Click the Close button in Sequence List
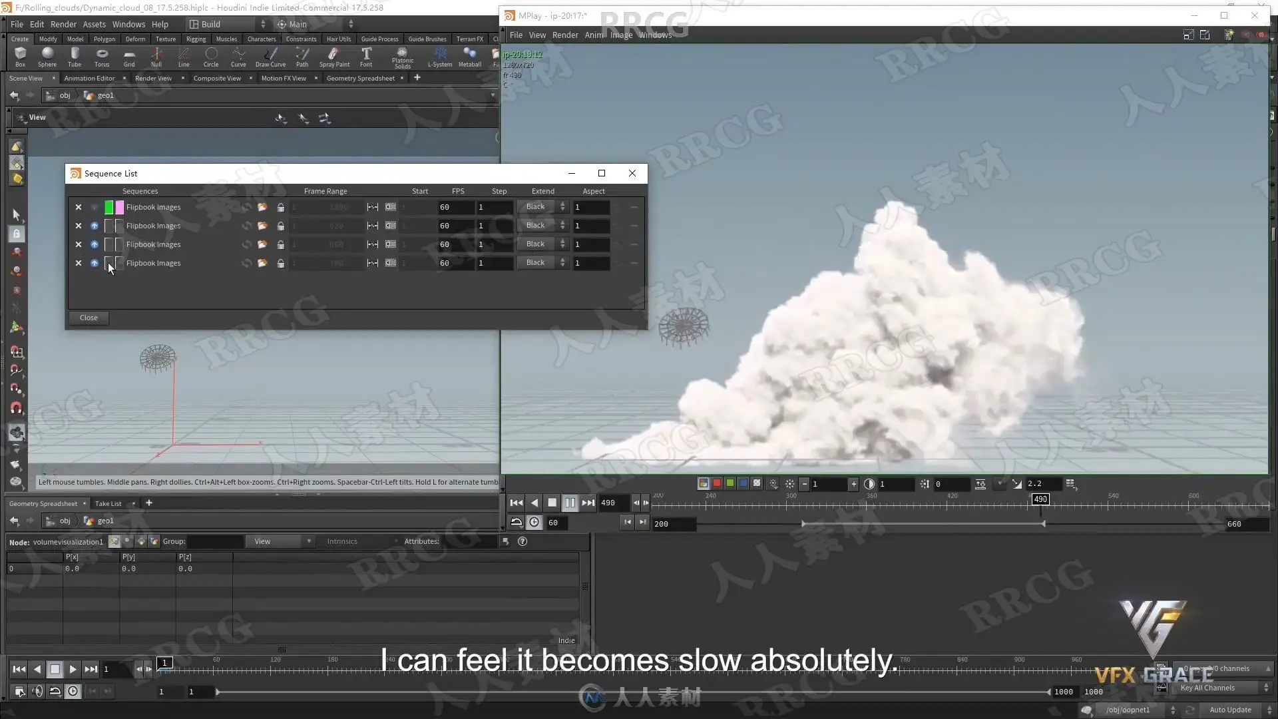This screenshot has width=1278, height=719. pyautogui.click(x=89, y=318)
